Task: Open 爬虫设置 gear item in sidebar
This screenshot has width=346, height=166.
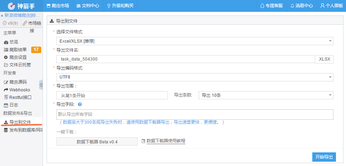Action: 18,57
